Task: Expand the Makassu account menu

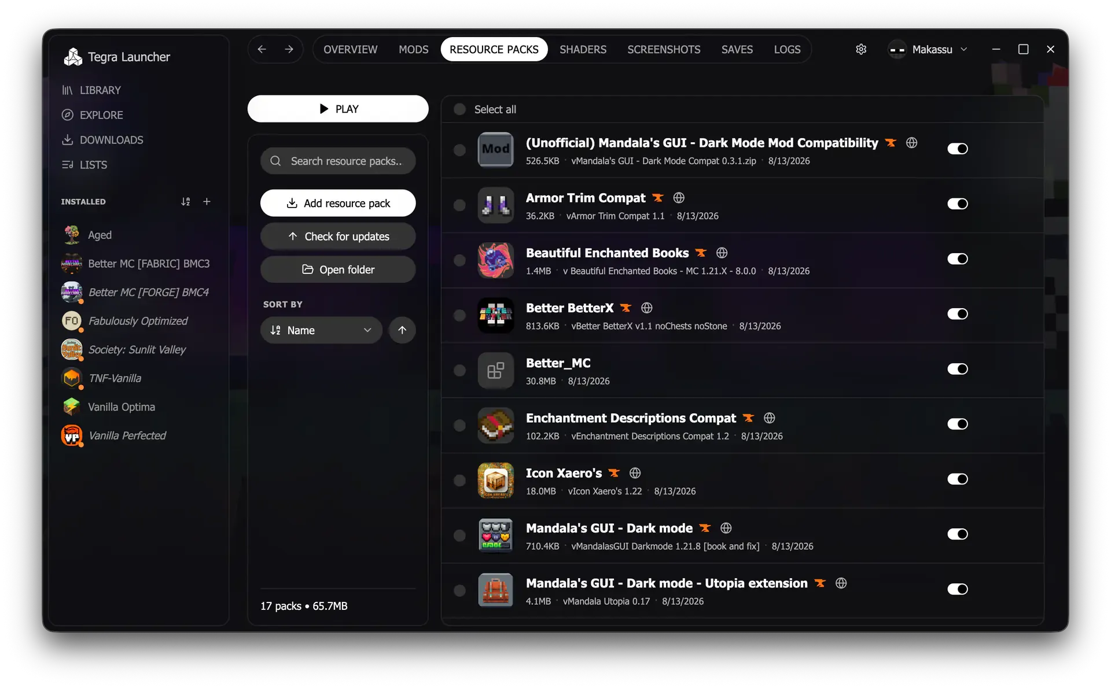Action: point(928,49)
